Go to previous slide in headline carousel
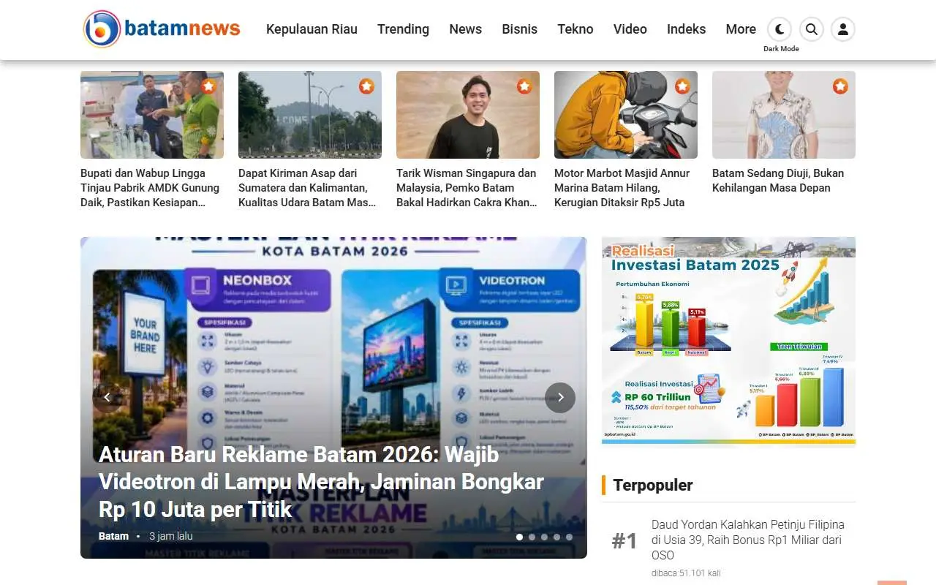Image resolution: width=936 pixels, height=585 pixels. [x=107, y=398]
